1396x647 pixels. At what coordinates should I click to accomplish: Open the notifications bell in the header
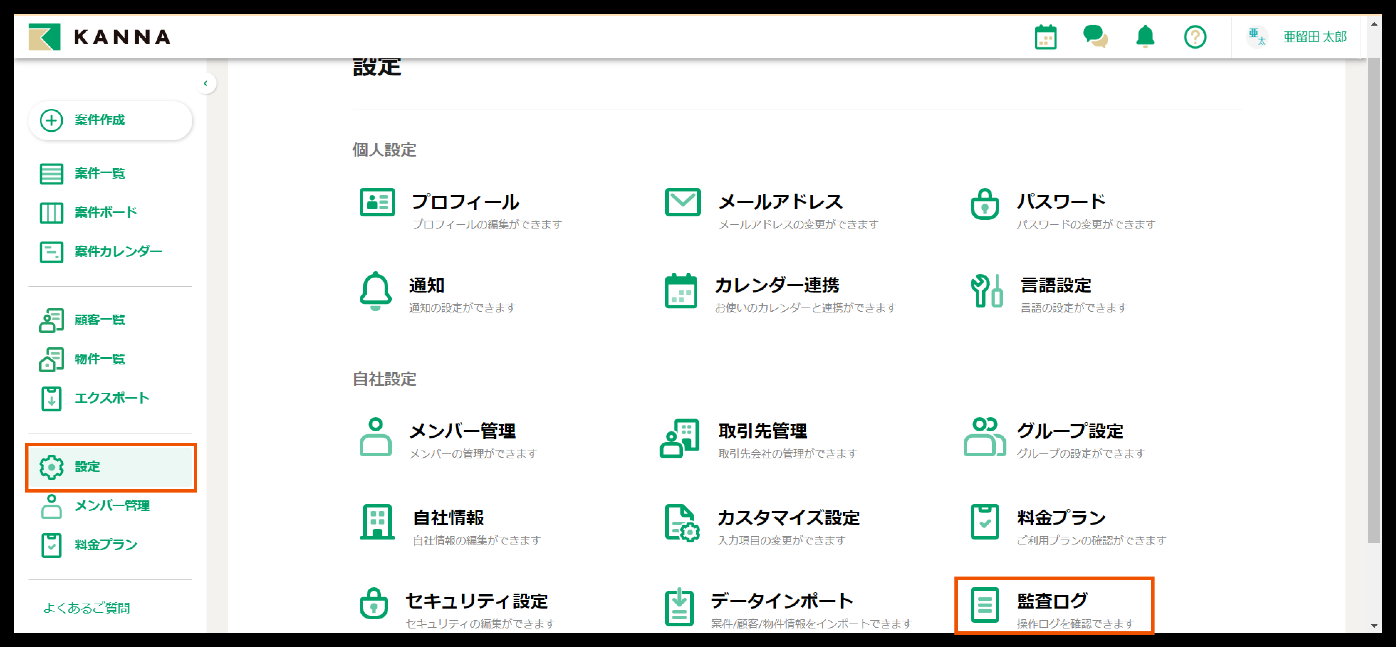tap(1145, 37)
